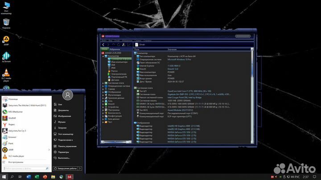Open arrow next to Завершение работы
The height and width of the screenshot is (180, 321).
pyautogui.click(x=80, y=168)
